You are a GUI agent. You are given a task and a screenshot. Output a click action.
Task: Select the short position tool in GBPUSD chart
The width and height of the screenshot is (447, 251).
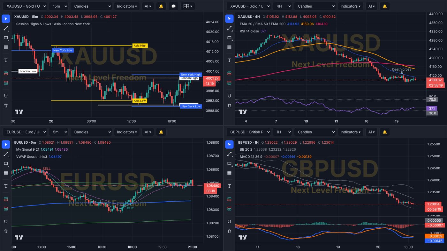point(229,209)
